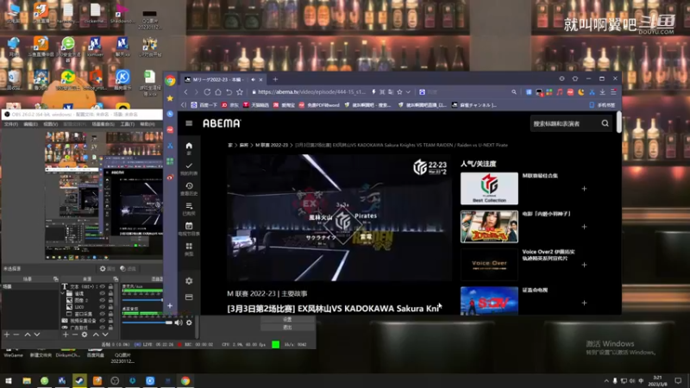This screenshot has width=690, height=388.
Task: Open genres grid icon in ABEMA sidebar
Action: point(189,247)
